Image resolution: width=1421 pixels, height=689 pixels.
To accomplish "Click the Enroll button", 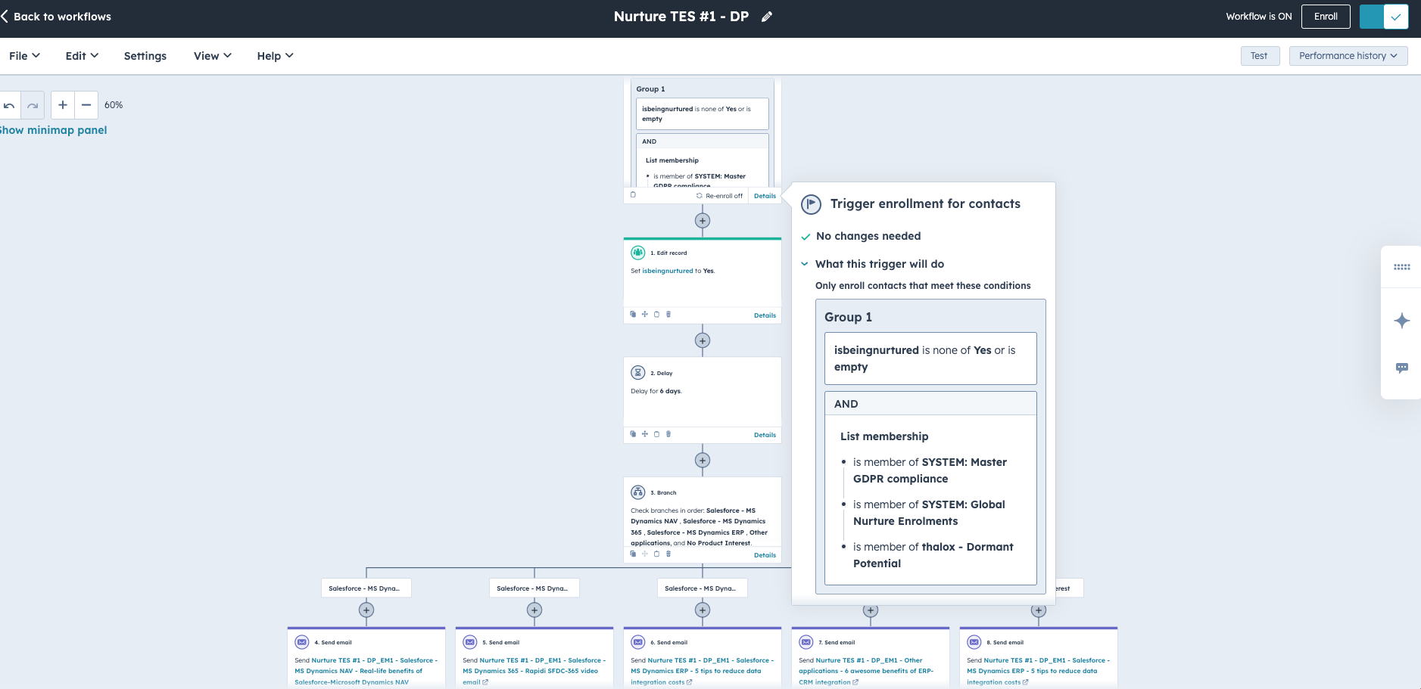I will 1326,17.
